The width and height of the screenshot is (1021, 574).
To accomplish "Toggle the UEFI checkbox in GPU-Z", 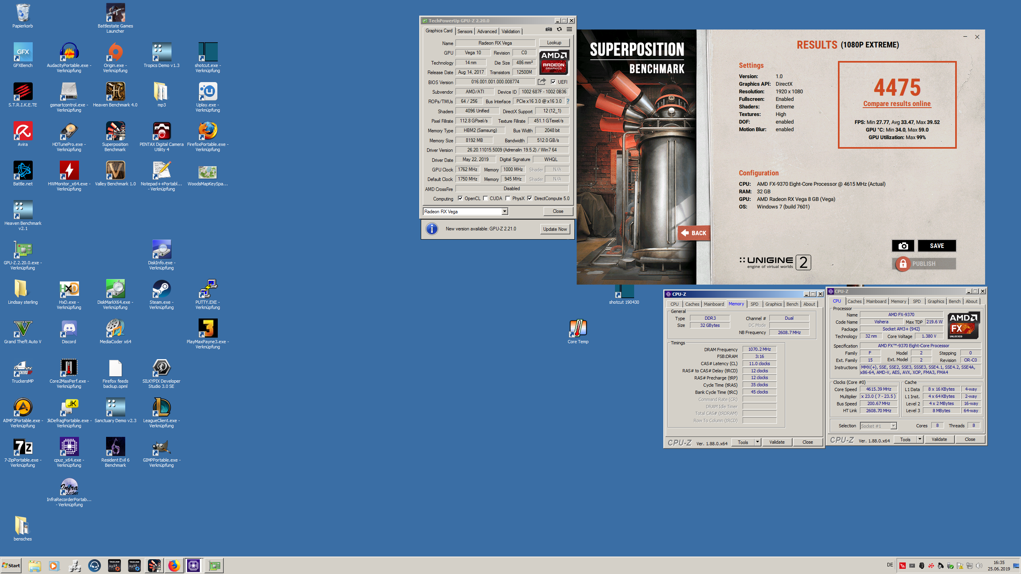I will tap(553, 82).
